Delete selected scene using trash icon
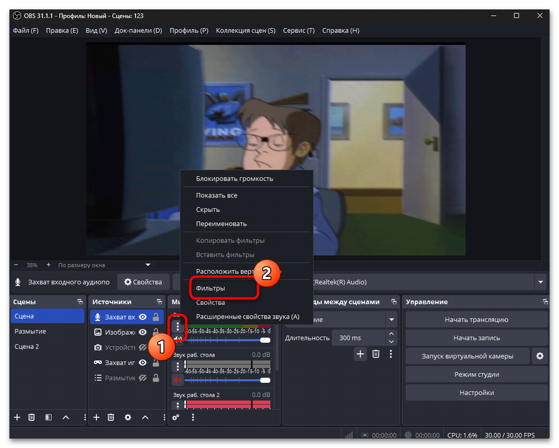 pos(32,417)
